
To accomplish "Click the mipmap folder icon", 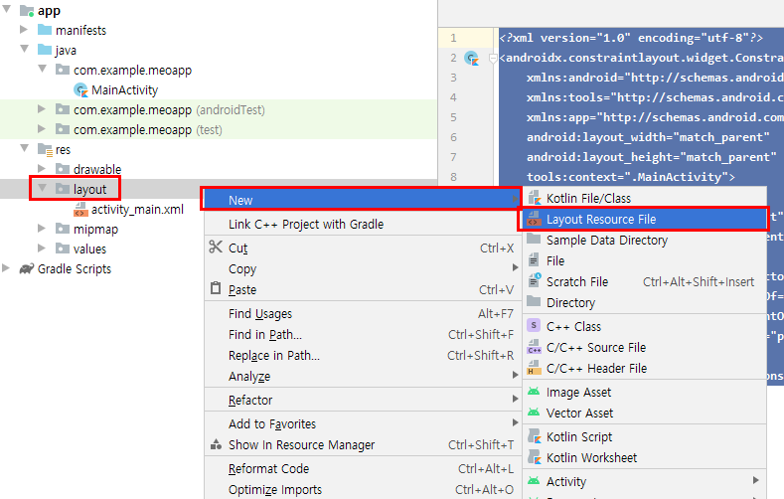I will 63,229.
